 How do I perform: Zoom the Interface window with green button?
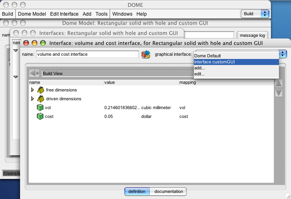pos(43,43)
